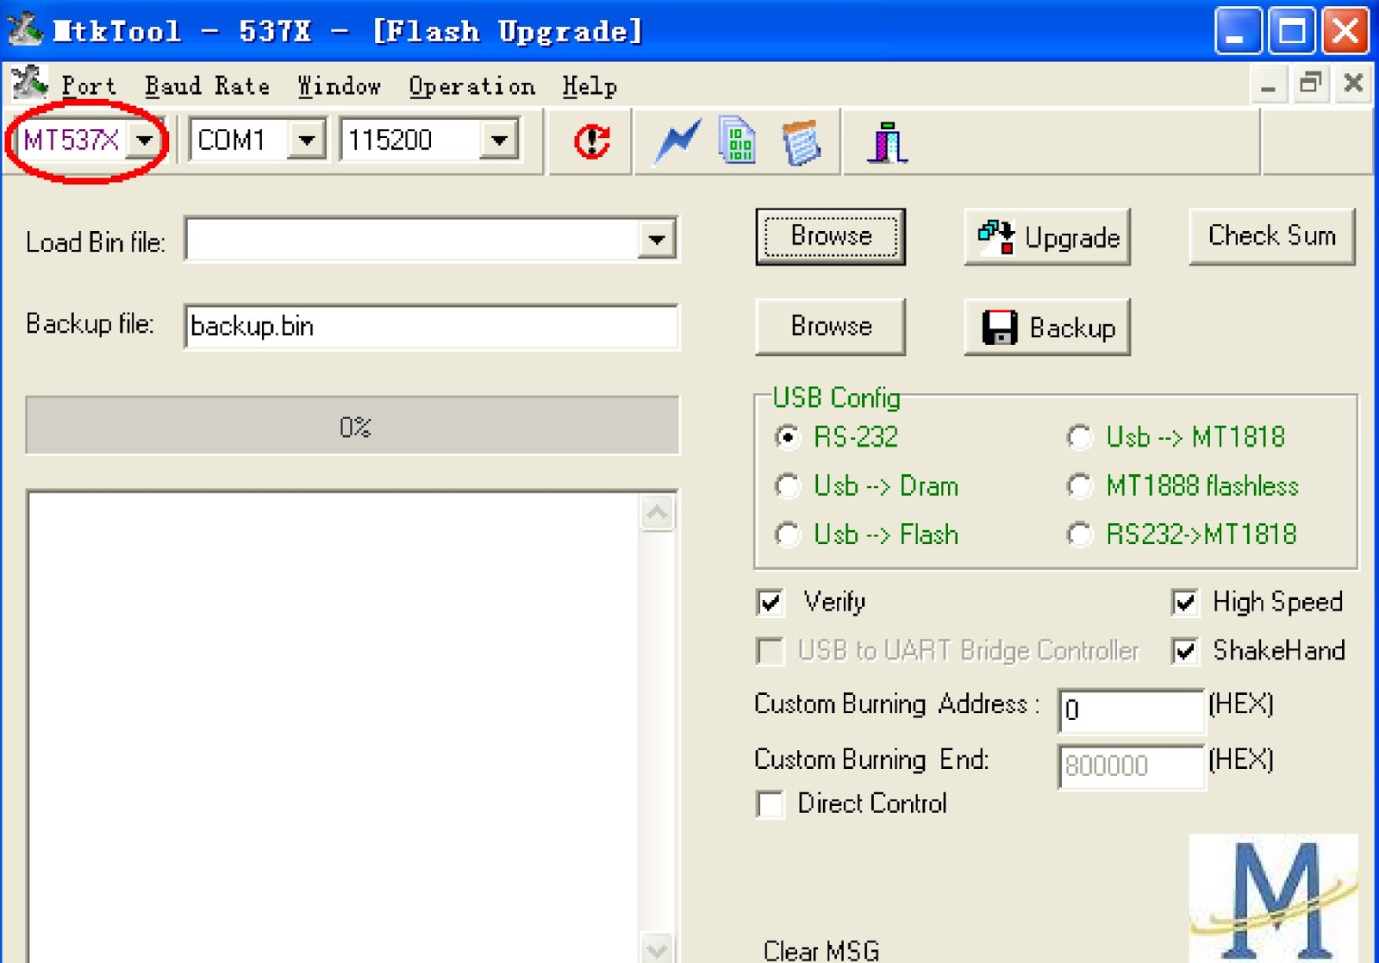
Task: Click the exit door toolbar icon
Action: (x=888, y=141)
